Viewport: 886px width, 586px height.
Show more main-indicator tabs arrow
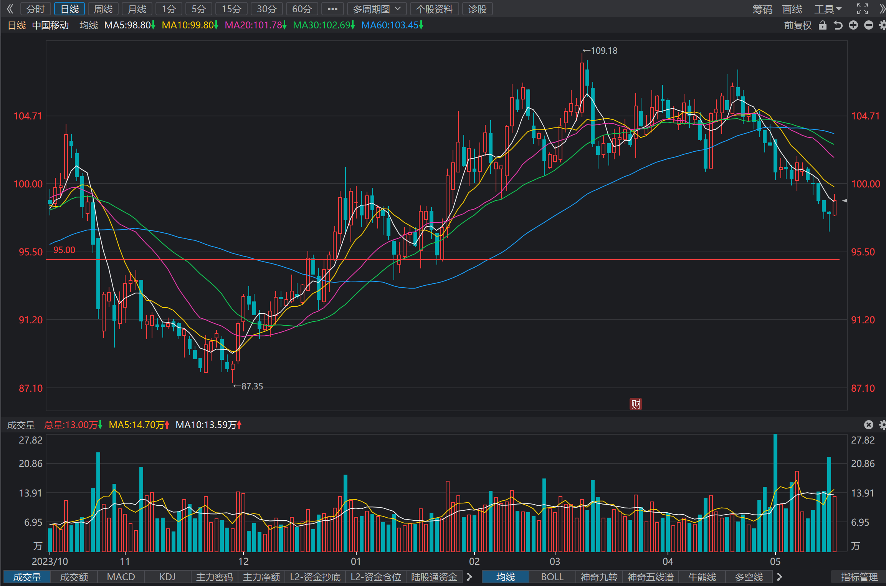779,577
